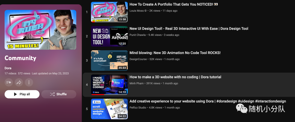Visit the Louis Moss channel
295x122 pixels.
(x=138, y=11)
